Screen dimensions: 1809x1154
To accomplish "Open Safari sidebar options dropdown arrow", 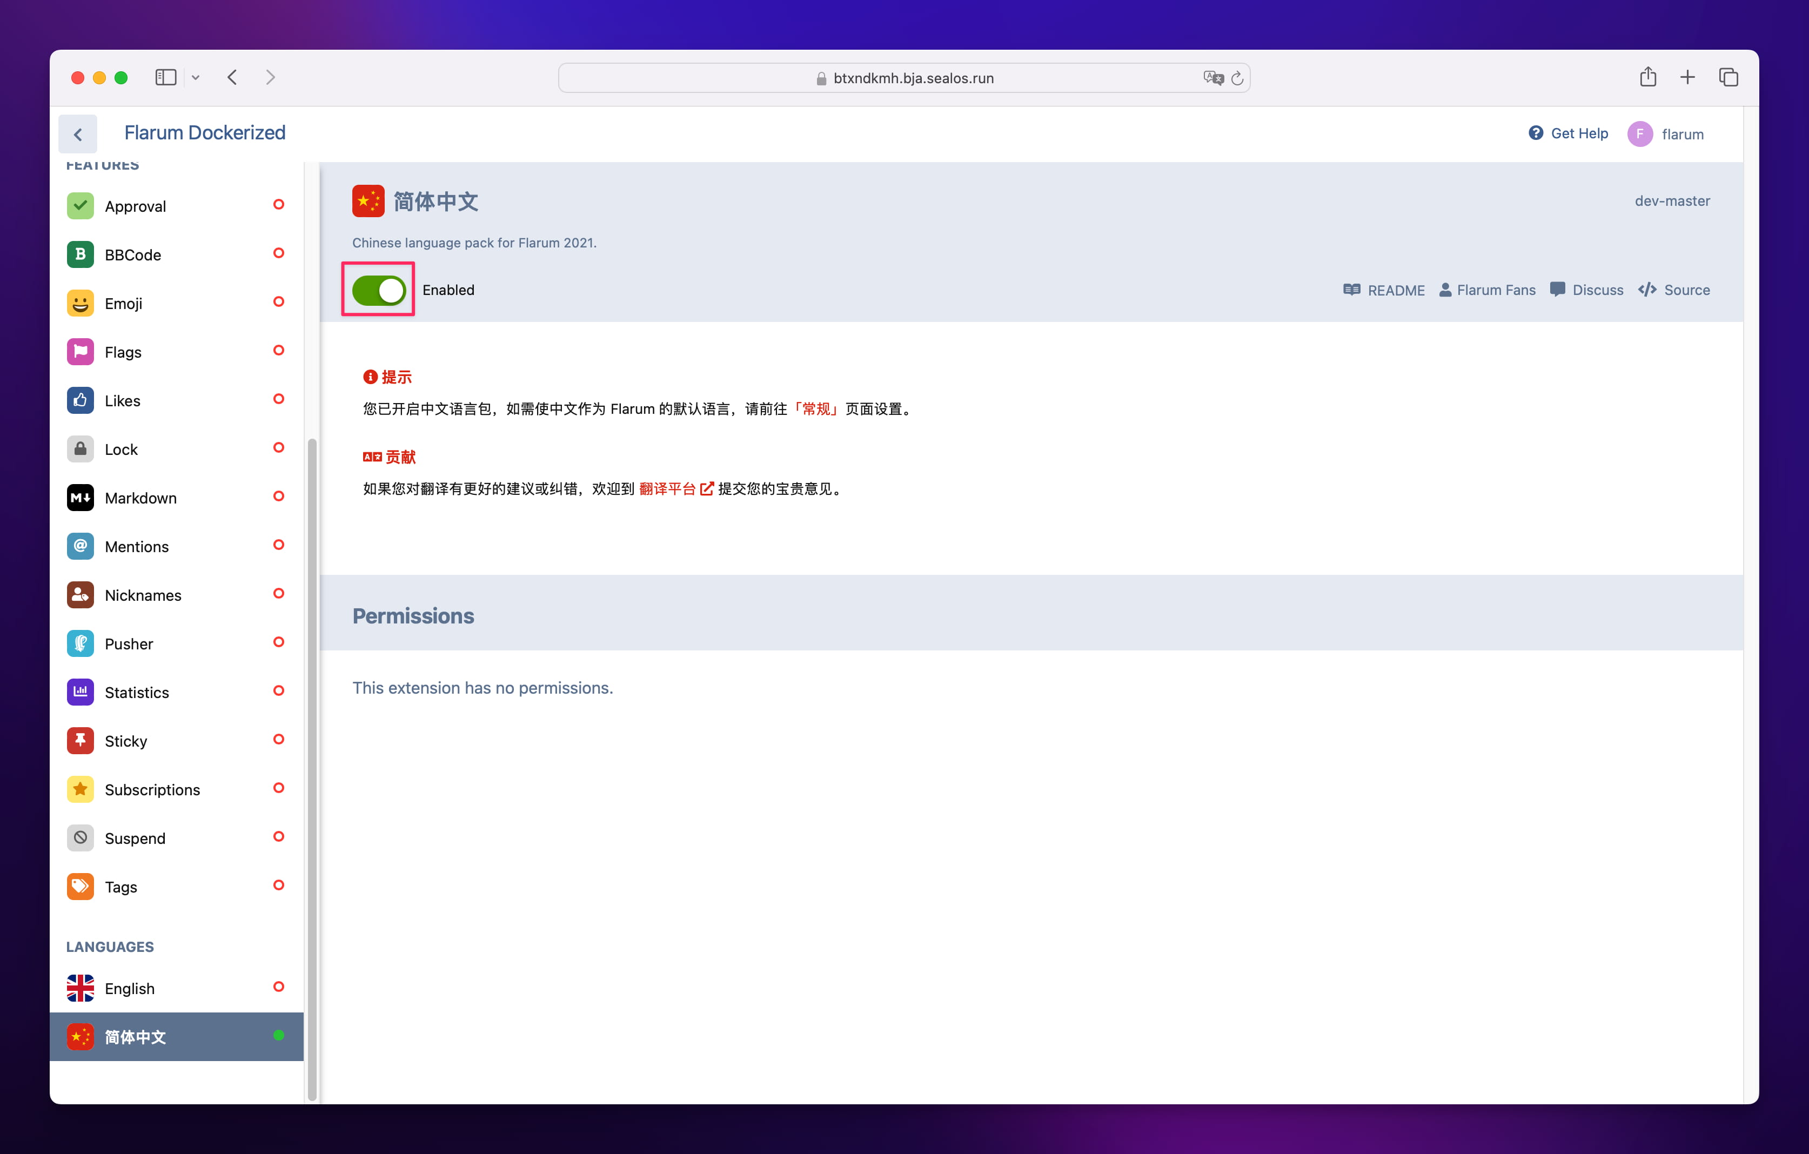I will 195,77.
